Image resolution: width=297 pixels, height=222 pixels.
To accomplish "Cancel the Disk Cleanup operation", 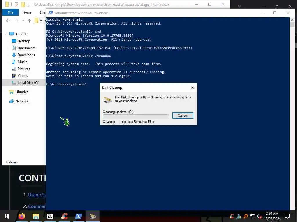I will pyautogui.click(x=183, y=116).
